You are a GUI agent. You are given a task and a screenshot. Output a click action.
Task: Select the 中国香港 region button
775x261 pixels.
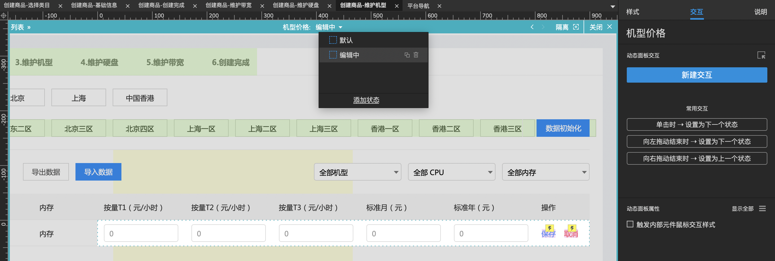[140, 98]
